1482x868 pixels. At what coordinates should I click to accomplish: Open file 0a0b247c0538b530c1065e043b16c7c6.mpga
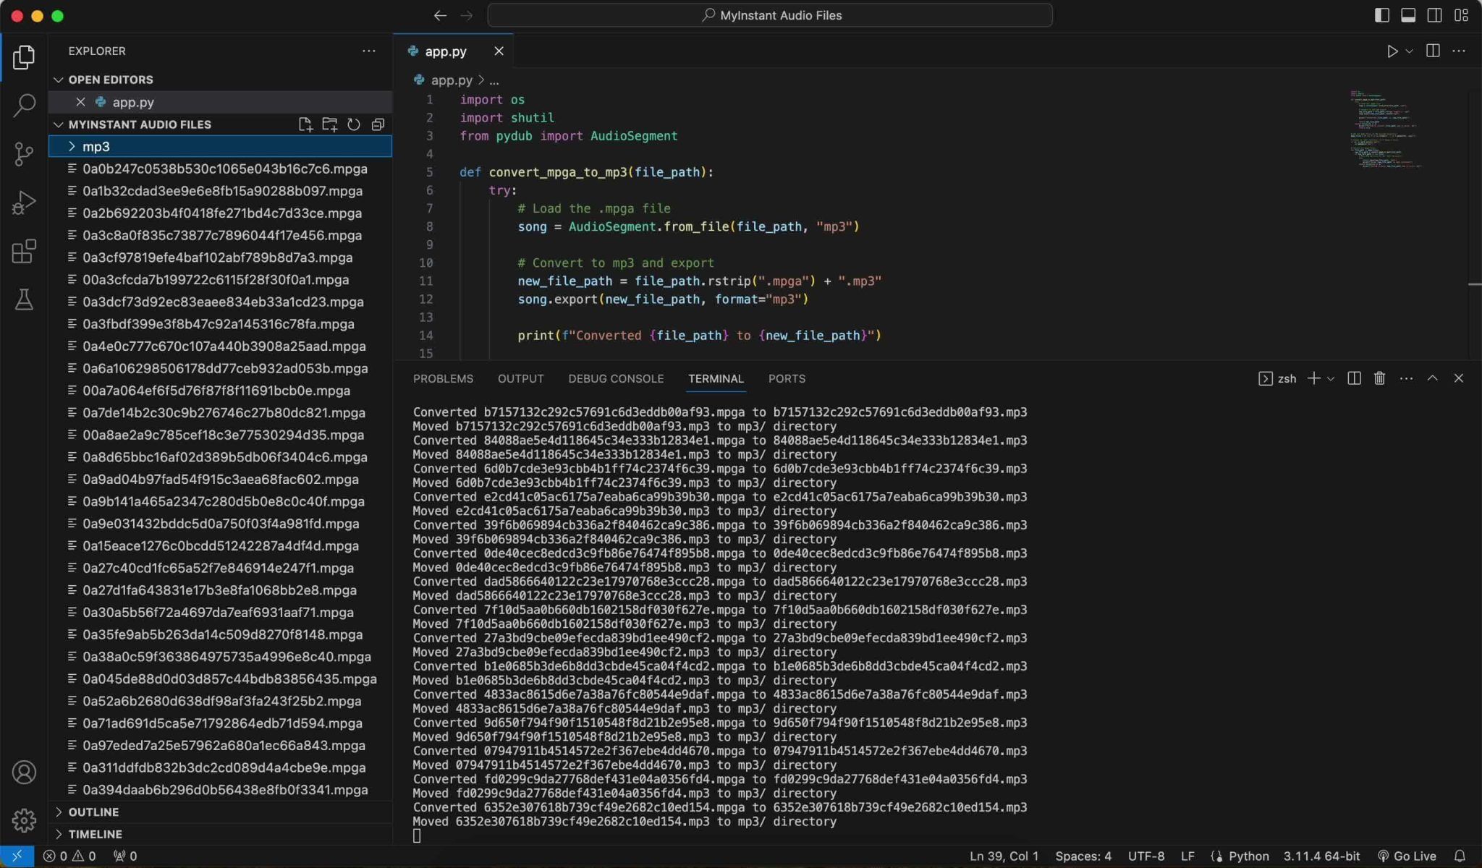[x=220, y=169]
